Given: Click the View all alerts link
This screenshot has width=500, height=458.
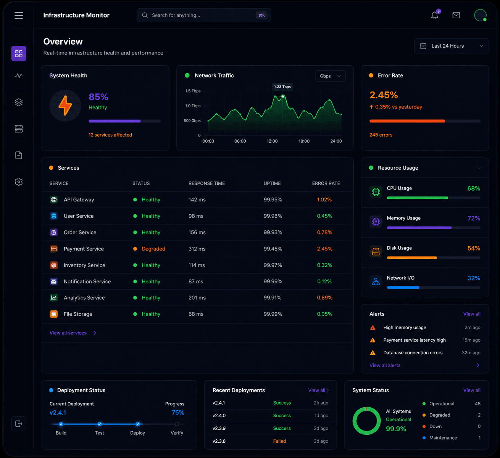Looking at the screenshot, I should coord(385,365).
